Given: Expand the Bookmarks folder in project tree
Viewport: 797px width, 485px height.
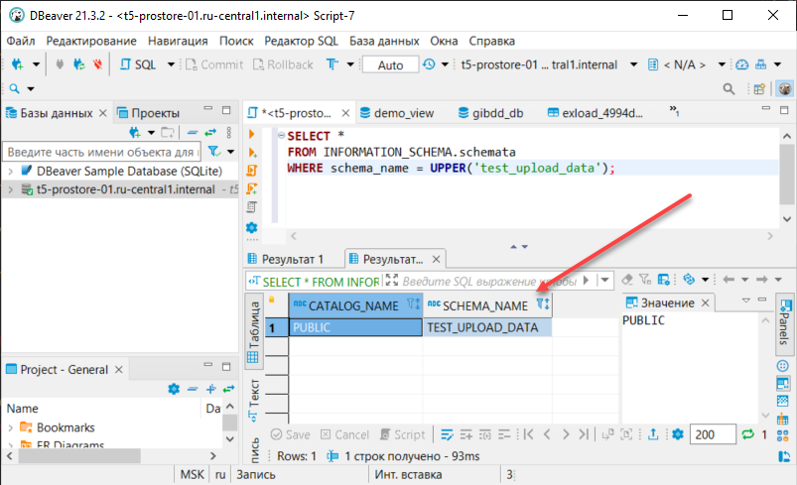Looking at the screenshot, I should pyautogui.click(x=10, y=427).
